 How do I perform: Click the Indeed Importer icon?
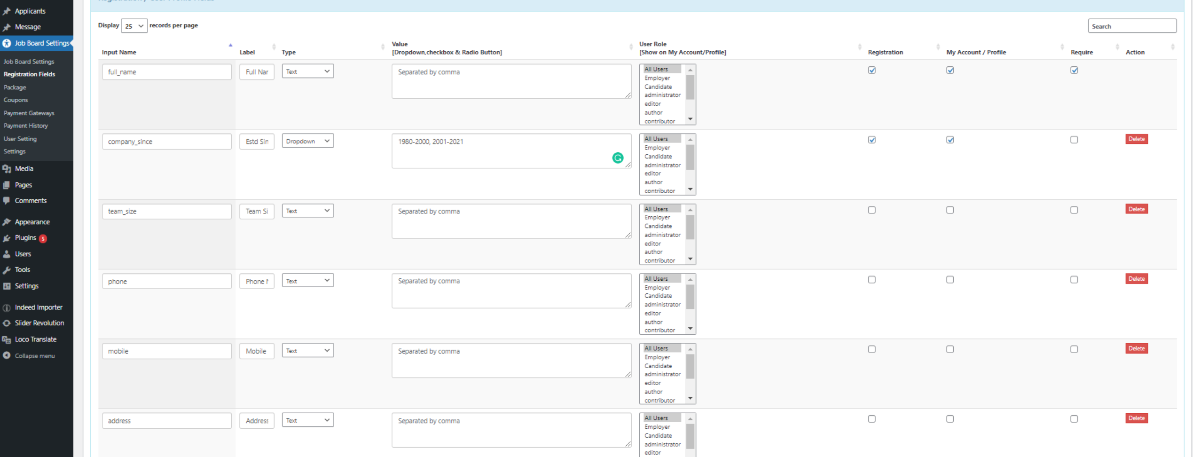tap(7, 307)
